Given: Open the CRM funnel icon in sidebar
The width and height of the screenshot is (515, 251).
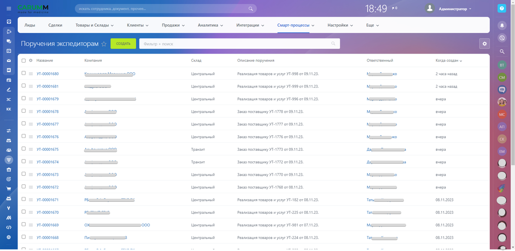Looking at the screenshot, I should pos(9,160).
